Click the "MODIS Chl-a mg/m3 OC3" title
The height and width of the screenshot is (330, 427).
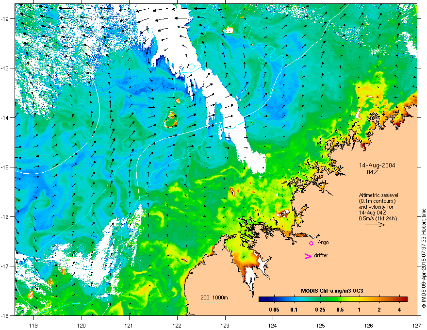332,291
